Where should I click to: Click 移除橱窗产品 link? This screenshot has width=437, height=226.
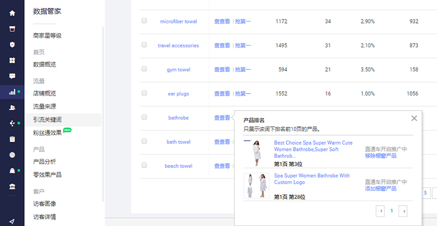click(381, 156)
